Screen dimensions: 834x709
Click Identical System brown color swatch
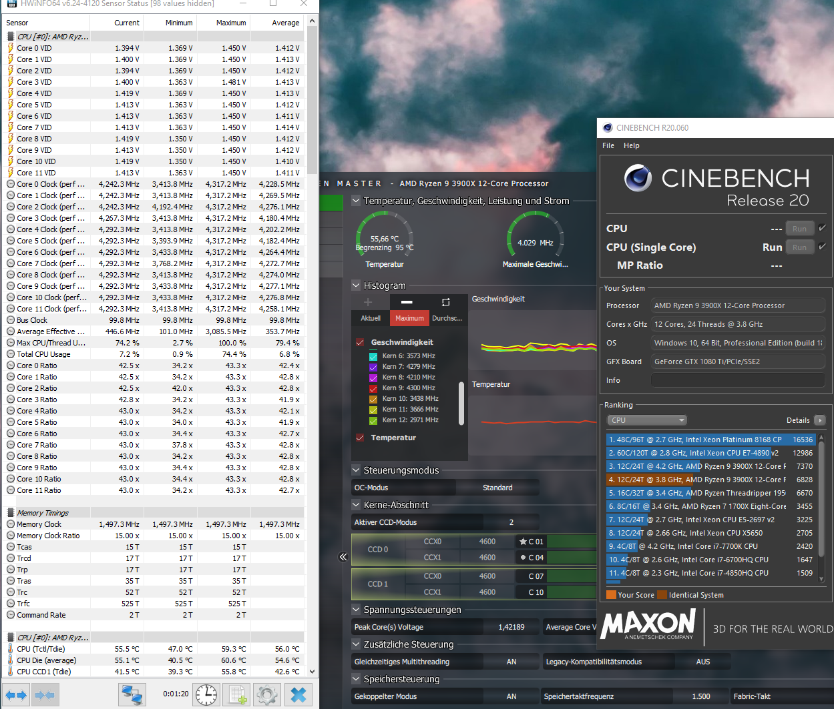click(662, 595)
